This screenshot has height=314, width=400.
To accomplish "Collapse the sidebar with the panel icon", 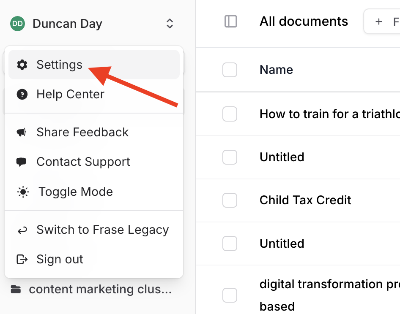I will tap(231, 22).
